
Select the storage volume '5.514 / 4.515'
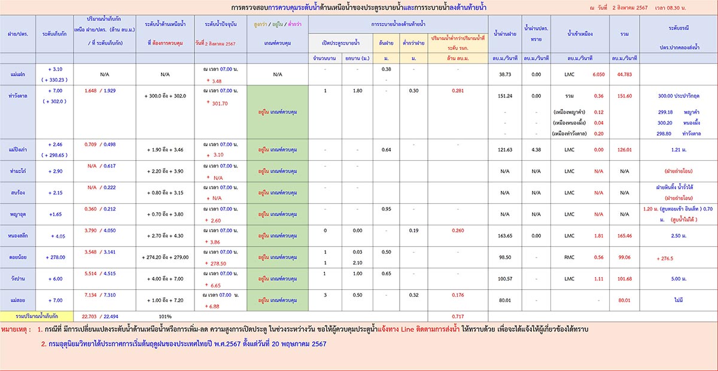(101, 273)
